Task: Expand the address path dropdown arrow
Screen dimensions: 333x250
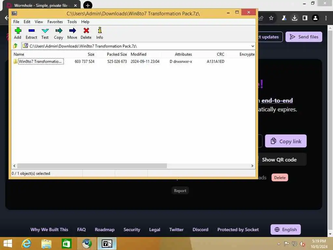Action: tap(252, 46)
